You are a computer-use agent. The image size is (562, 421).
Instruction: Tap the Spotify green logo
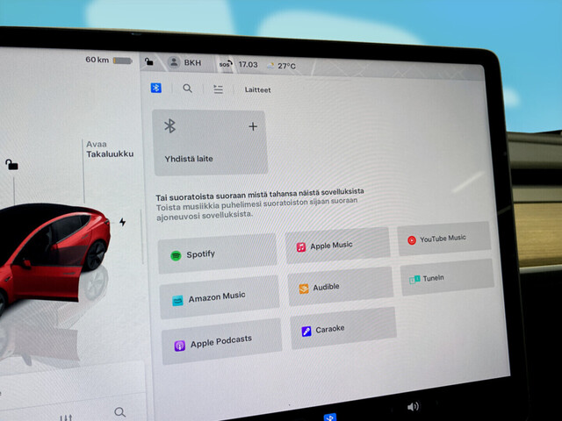tap(176, 255)
